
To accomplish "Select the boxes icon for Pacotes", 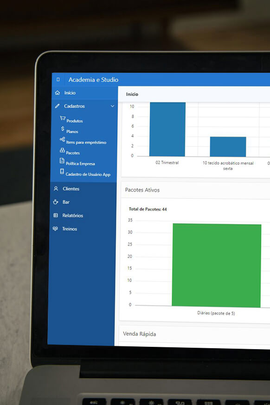I will point(62,150).
